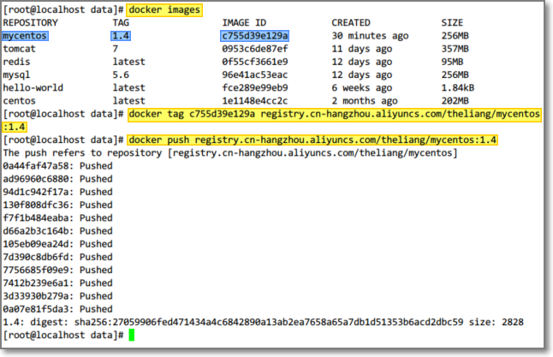Viewport: 553px width, 357px height.
Task: Click redis image ID '0f55cf3661e9'
Action: [x=255, y=62]
